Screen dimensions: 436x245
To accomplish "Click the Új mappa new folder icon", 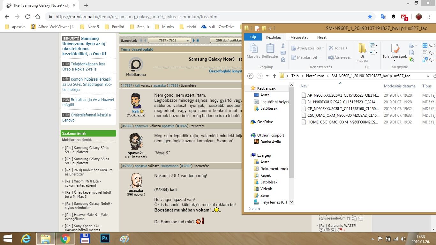I will [x=362, y=52].
